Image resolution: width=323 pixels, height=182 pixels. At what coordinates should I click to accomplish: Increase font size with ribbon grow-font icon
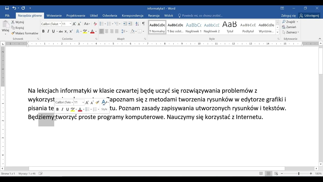74,24
